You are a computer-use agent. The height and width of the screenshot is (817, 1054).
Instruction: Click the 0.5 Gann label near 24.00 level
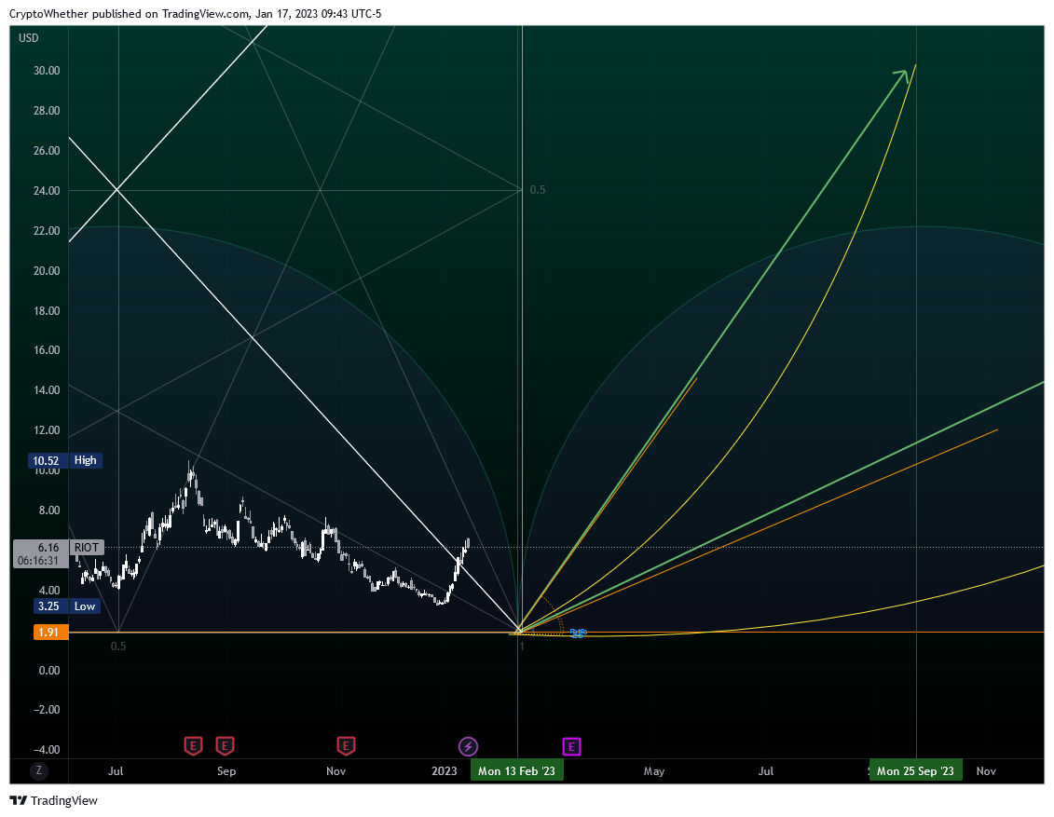[538, 190]
